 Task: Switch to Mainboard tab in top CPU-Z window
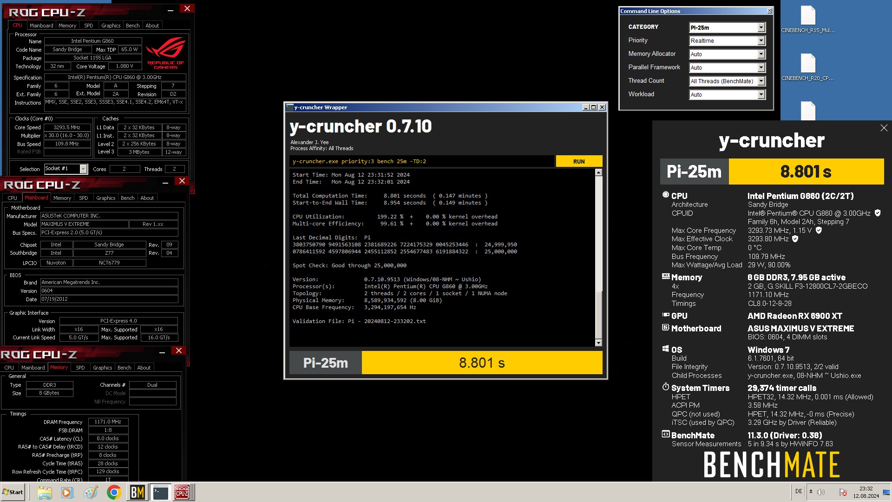[41, 26]
